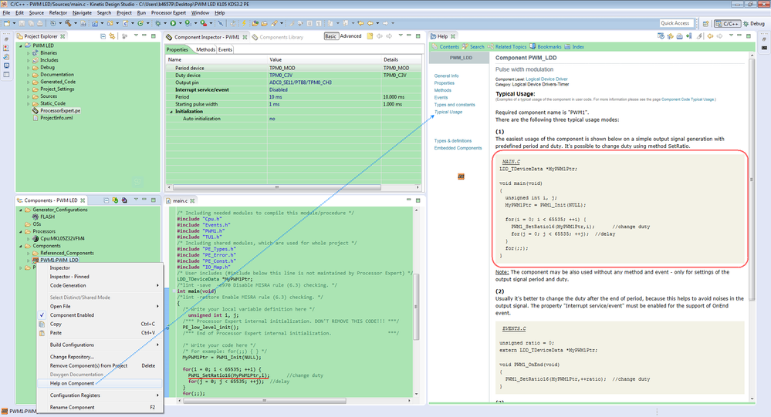The height and width of the screenshot is (417, 771).
Task: Close the Project Explorer tab X
Action: tap(63, 36)
